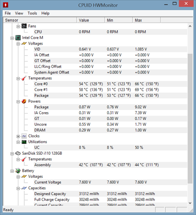
Task: Select the IA Cores power row
Action: pos(111,113)
